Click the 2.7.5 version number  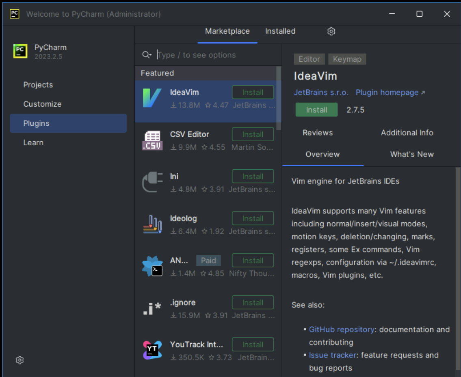click(355, 110)
